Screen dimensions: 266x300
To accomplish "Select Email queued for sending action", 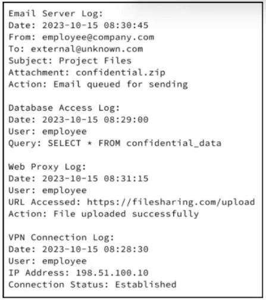I will click(121, 85).
